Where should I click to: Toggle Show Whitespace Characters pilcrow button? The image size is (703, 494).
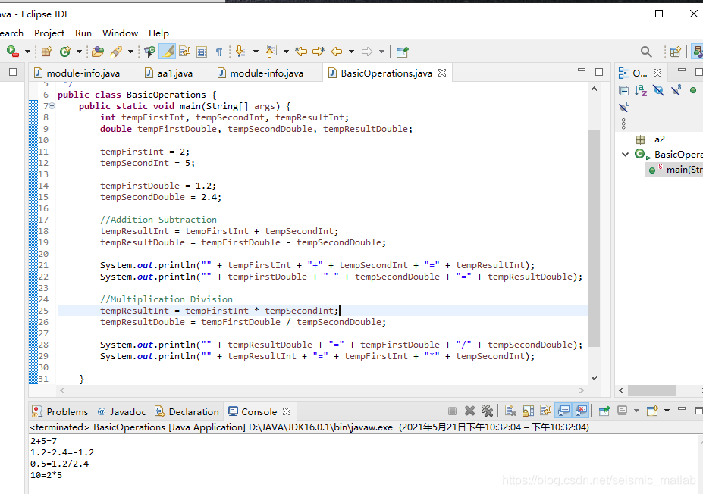(219, 52)
